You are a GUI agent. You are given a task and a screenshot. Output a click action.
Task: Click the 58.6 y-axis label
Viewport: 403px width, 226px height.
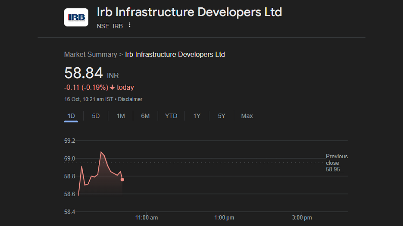(70, 194)
